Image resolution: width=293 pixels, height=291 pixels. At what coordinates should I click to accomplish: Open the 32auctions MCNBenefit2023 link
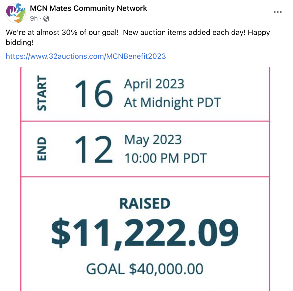tap(86, 56)
